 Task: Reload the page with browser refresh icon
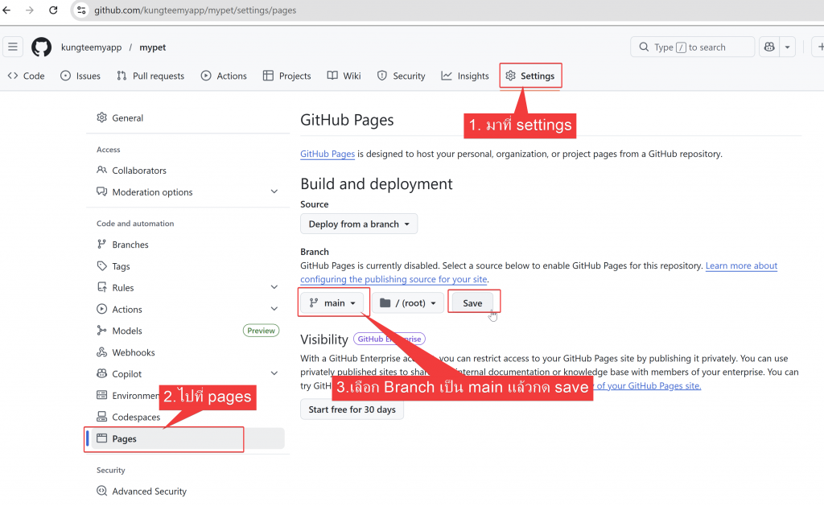(53, 10)
